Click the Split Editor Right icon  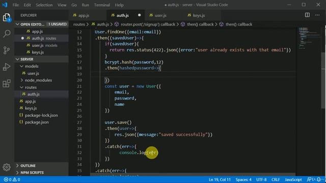[x=307, y=15]
